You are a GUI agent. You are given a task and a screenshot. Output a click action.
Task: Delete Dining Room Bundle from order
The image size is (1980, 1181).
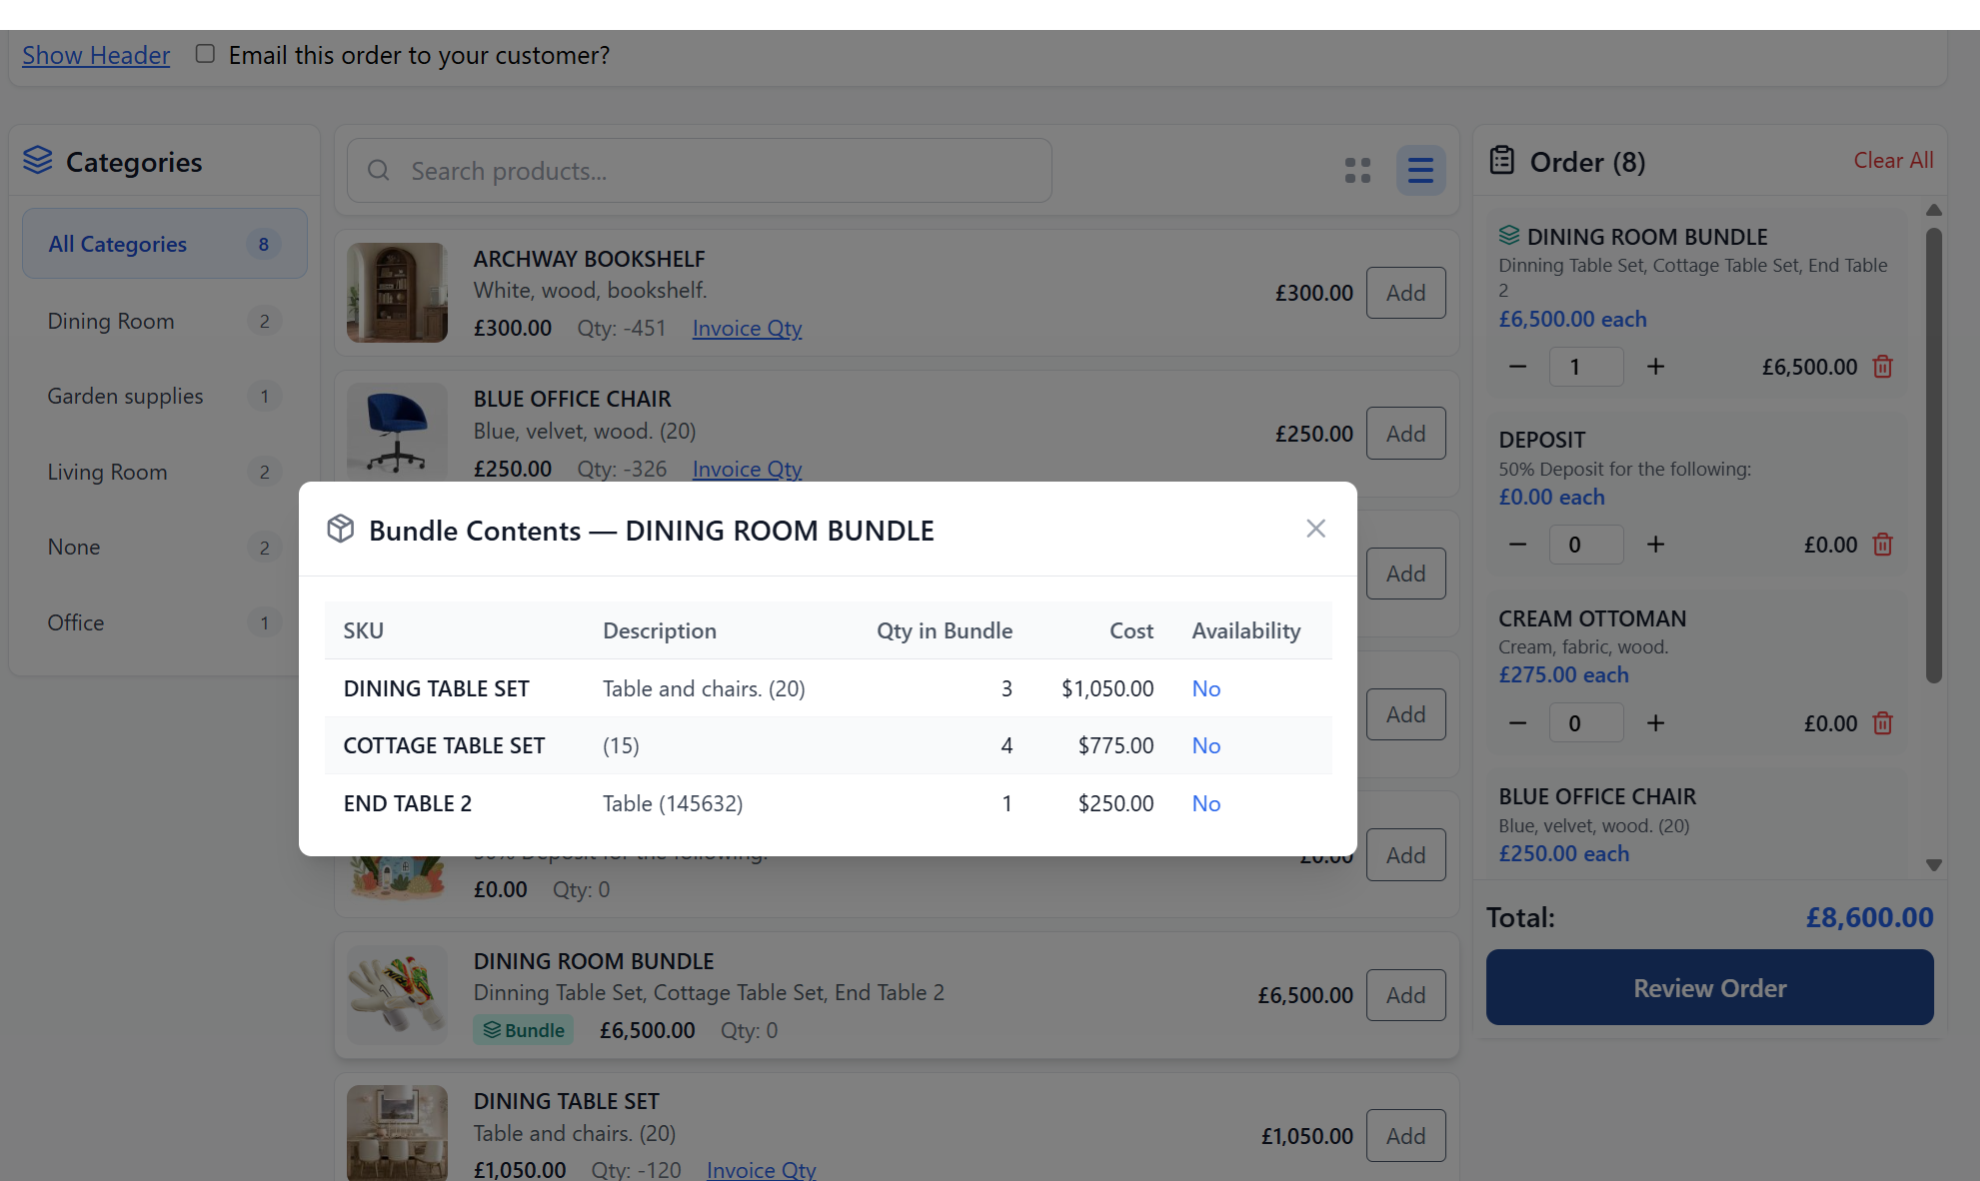pyautogui.click(x=1882, y=367)
